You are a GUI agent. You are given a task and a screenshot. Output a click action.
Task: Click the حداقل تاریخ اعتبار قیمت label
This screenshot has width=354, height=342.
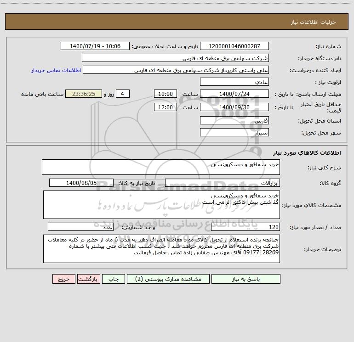point(321,107)
